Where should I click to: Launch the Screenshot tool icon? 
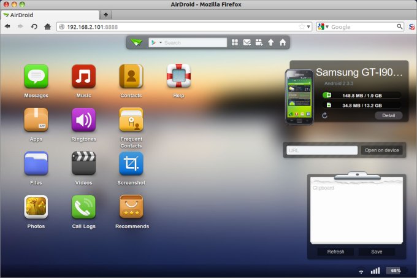click(x=131, y=163)
